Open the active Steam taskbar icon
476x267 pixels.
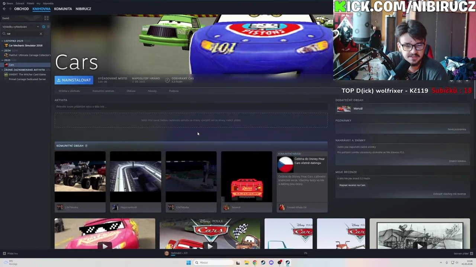(x=288, y=263)
